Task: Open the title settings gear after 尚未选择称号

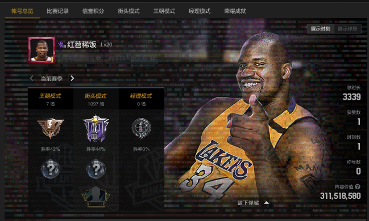Action: click(x=98, y=58)
